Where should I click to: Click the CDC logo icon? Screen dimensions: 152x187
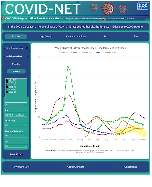tap(143, 6)
